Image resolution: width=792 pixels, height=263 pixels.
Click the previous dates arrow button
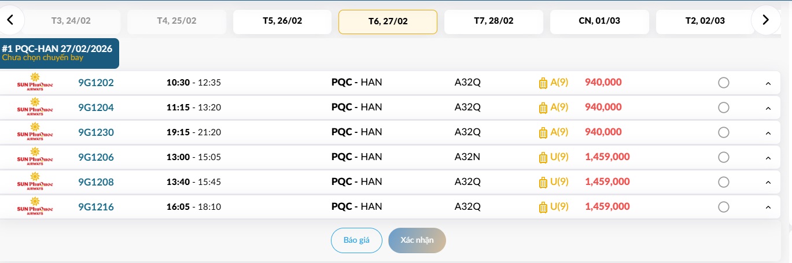click(11, 20)
